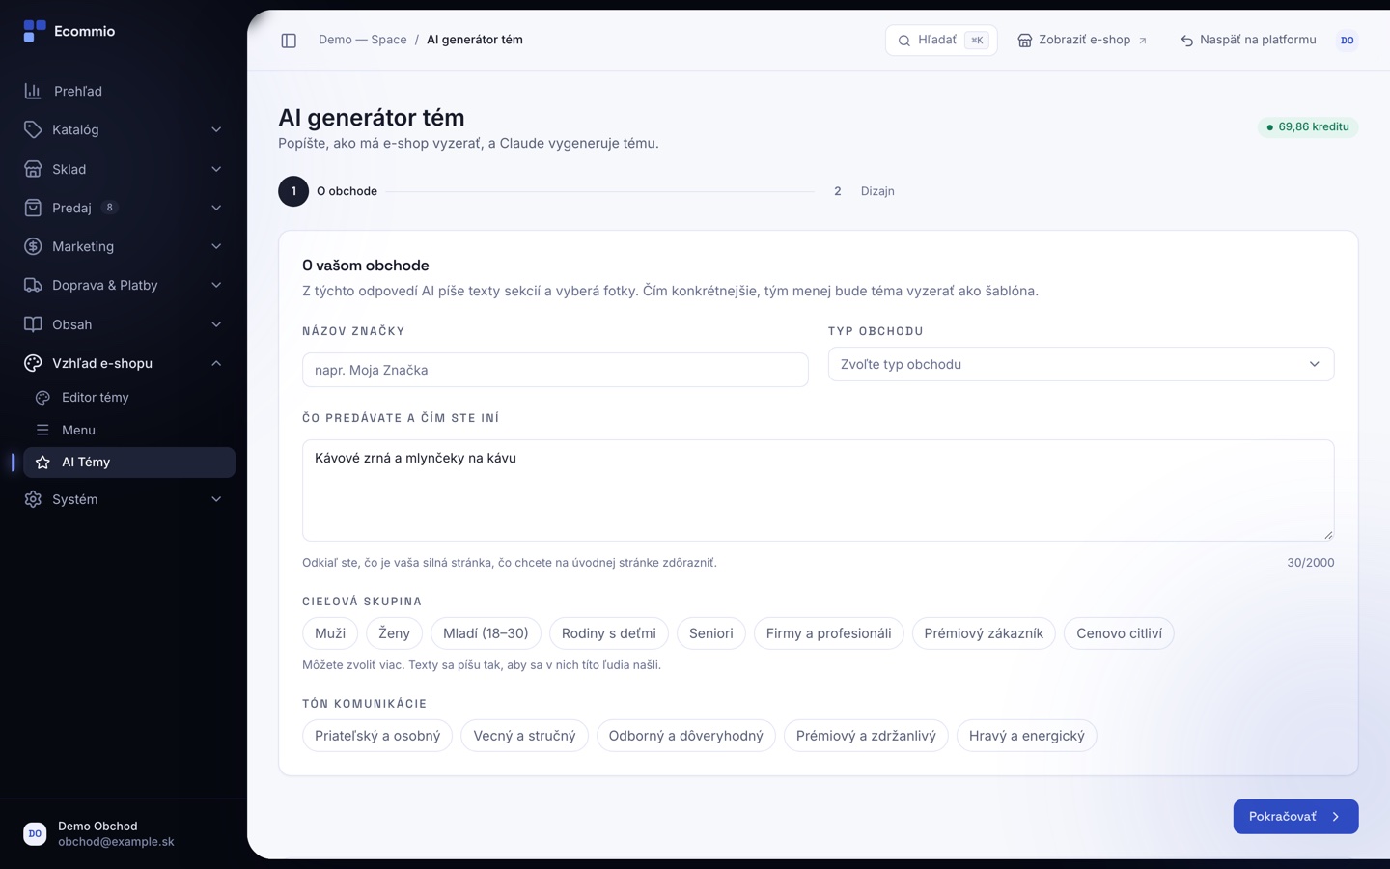Image resolution: width=1390 pixels, height=869 pixels.
Task: Click the Pokračovať button
Action: click(1295, 817)
